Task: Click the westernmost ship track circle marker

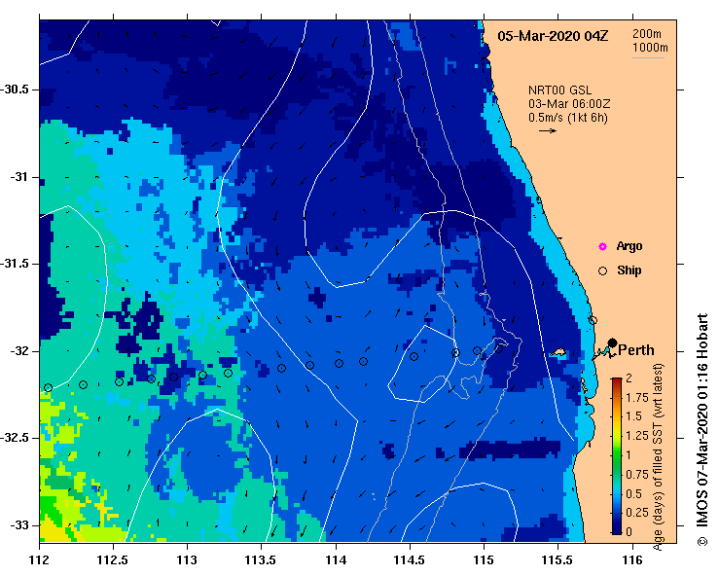Action: click(x=48, y=388)
